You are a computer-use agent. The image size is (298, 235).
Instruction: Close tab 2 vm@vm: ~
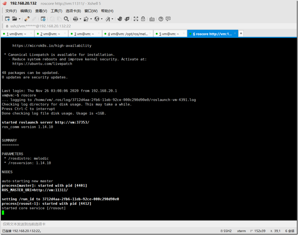coord(65,33)
